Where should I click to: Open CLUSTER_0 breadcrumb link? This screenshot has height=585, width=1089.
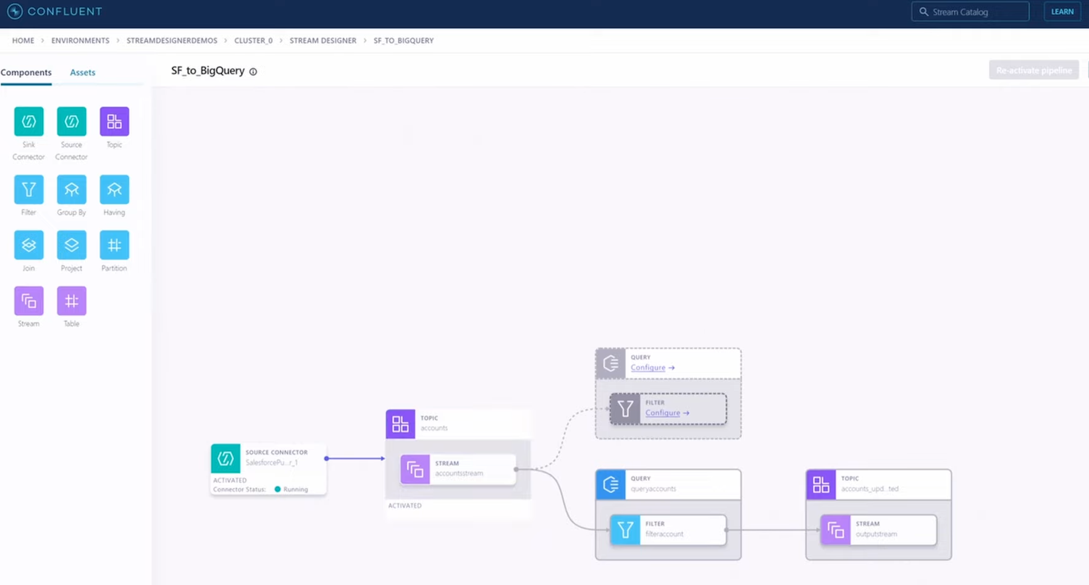(x=253, y=41)
